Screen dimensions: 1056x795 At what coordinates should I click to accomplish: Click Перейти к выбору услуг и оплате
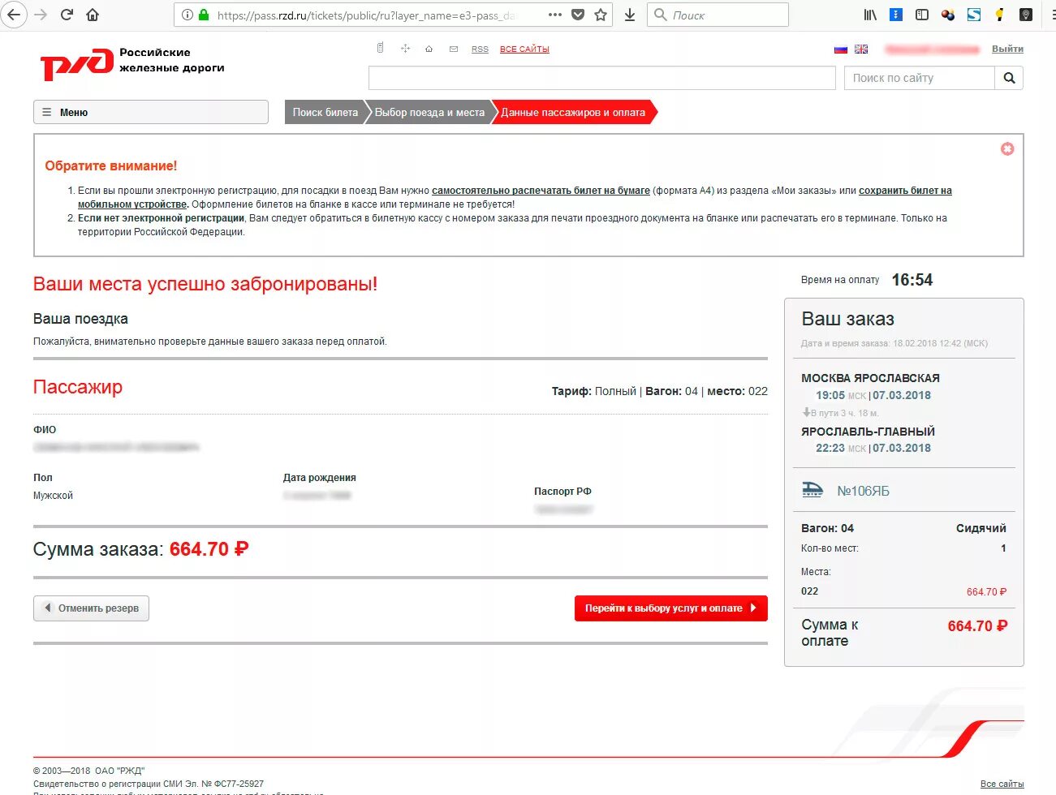click(670, 608)
